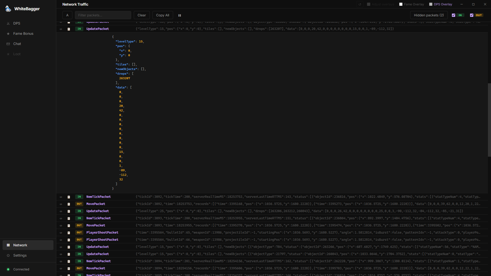
Task: Hide the expanded UpdatePacket via eye icon
Action: coord(61,29)
